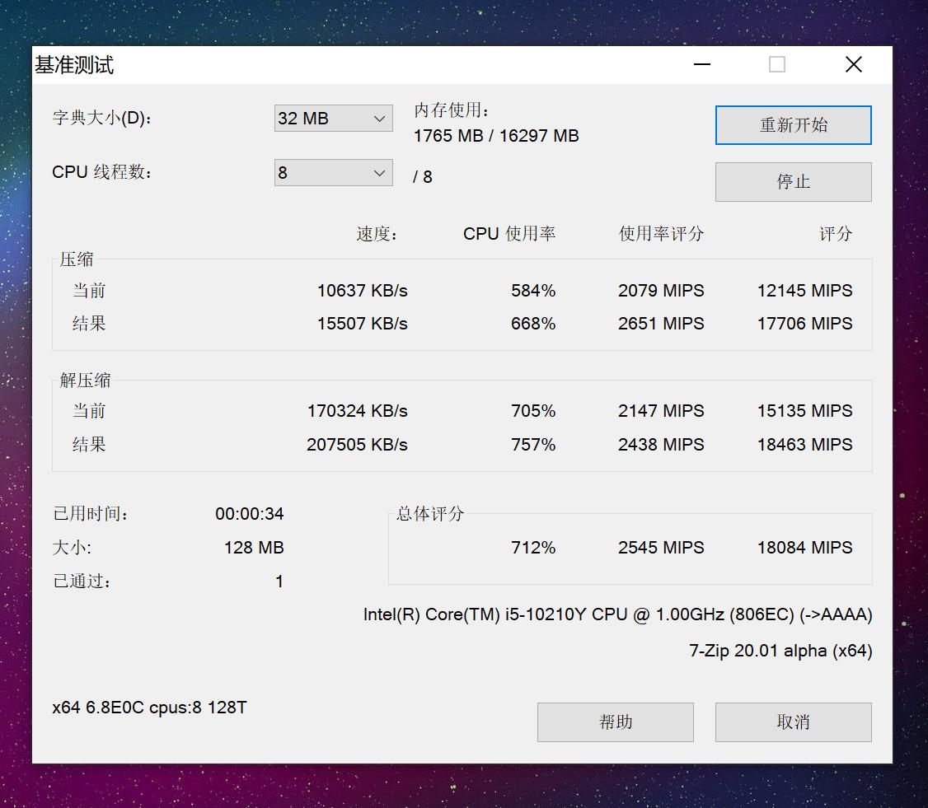Click the 总体评分 value 18084 MIPS
Screen dimensions: 928x808
804,548
